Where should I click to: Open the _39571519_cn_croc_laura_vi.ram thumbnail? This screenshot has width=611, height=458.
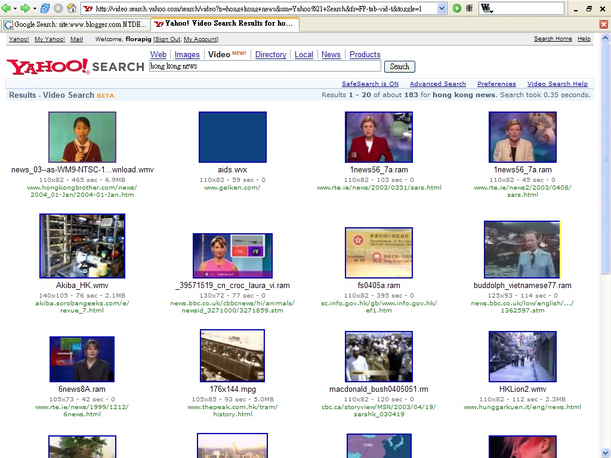pos(233,255)
